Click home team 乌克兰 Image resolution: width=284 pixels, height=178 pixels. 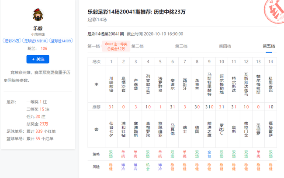pyautogui.click(x=197, y=84)
